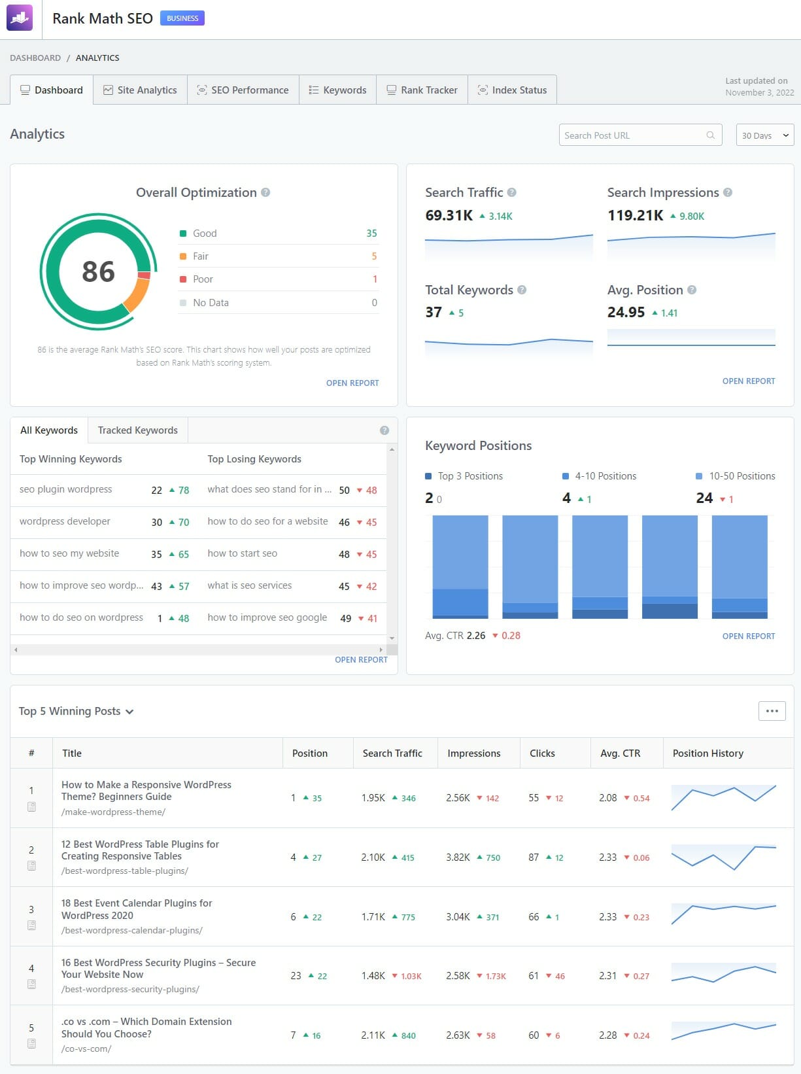Open report under keywords list
801x1074 pixels.
(361, 660)
